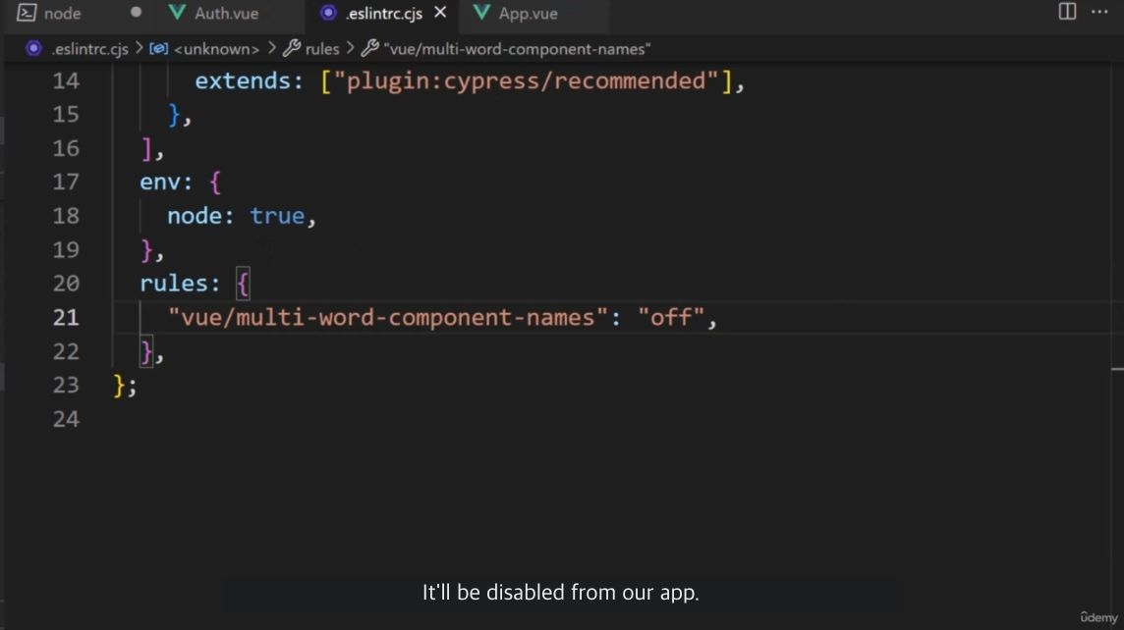Click the node key on line 18
This screenshot has width=1124, height=630.
coord(195,216)
